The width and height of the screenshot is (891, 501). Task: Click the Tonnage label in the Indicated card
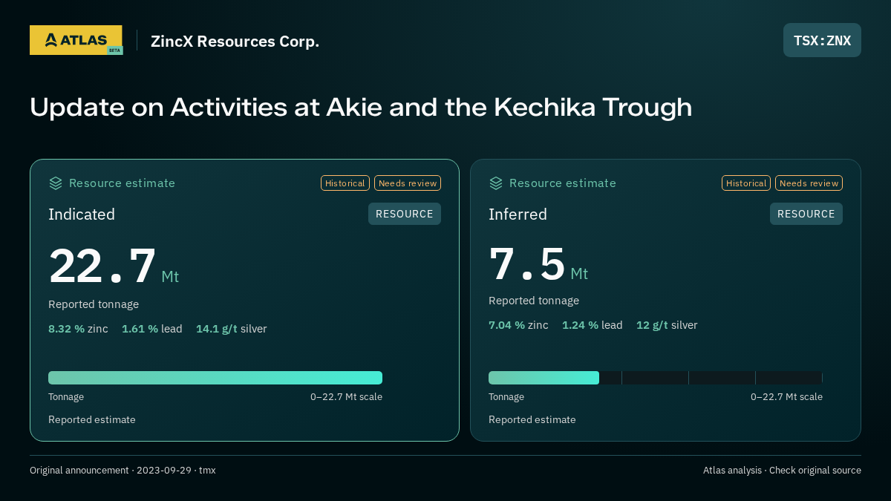(66, 397)
